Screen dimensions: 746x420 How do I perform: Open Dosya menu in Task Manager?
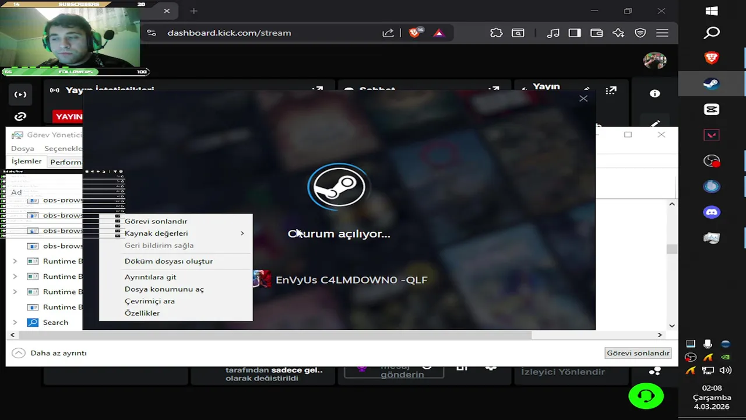(x=23, y=149)
